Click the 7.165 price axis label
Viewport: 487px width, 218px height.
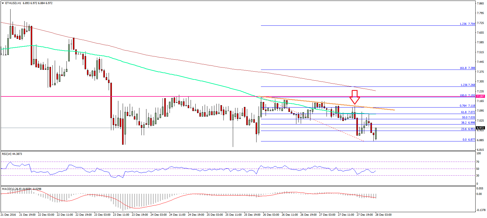coord(480,101)
